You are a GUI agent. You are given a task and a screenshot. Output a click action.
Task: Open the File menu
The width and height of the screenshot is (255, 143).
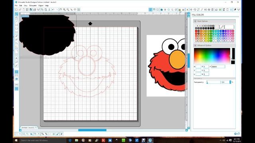[16, 6]
